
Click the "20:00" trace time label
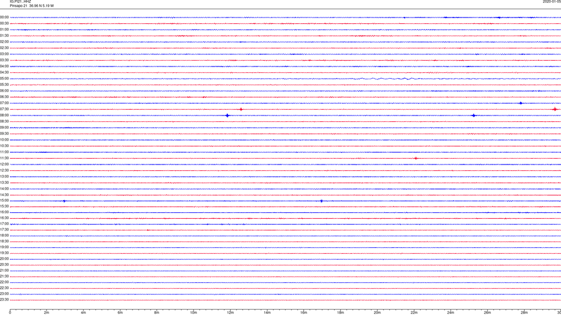[x=4, y=259]
